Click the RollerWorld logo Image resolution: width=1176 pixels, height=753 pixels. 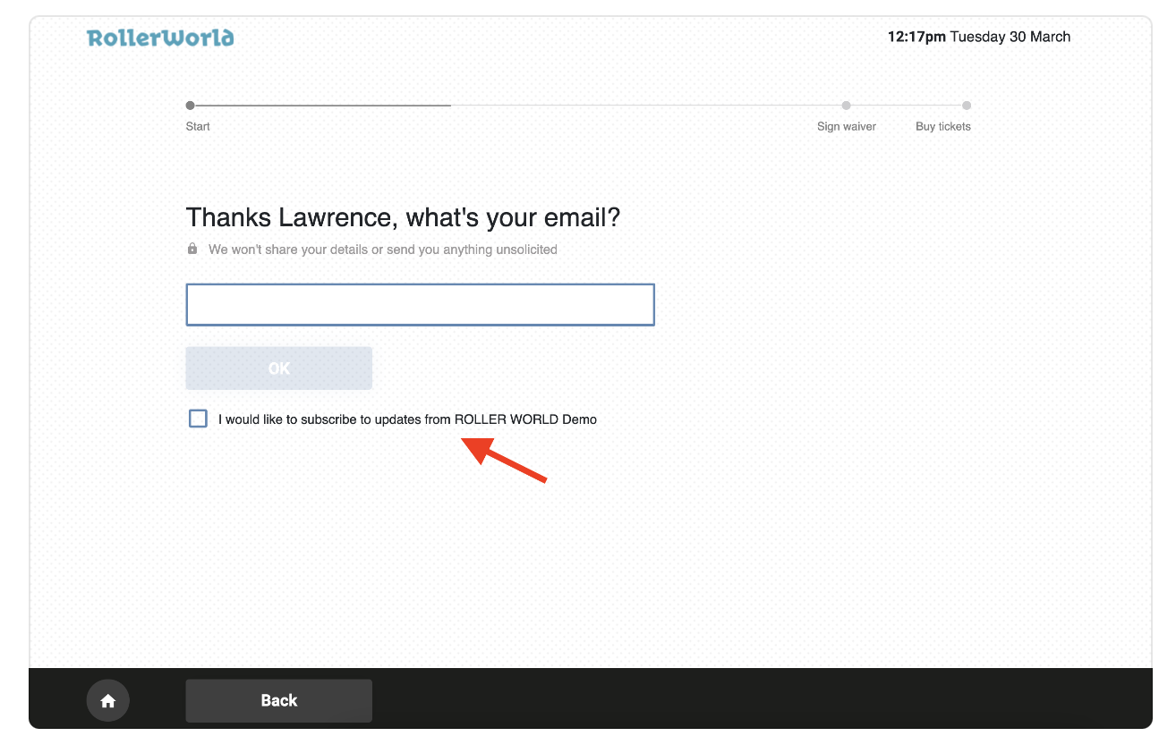(160, 38)
